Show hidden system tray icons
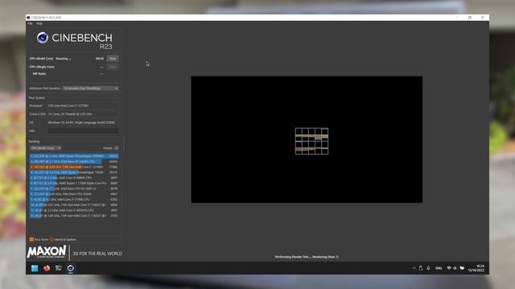This screenshot has width=515, height=289. coord(414,268)
